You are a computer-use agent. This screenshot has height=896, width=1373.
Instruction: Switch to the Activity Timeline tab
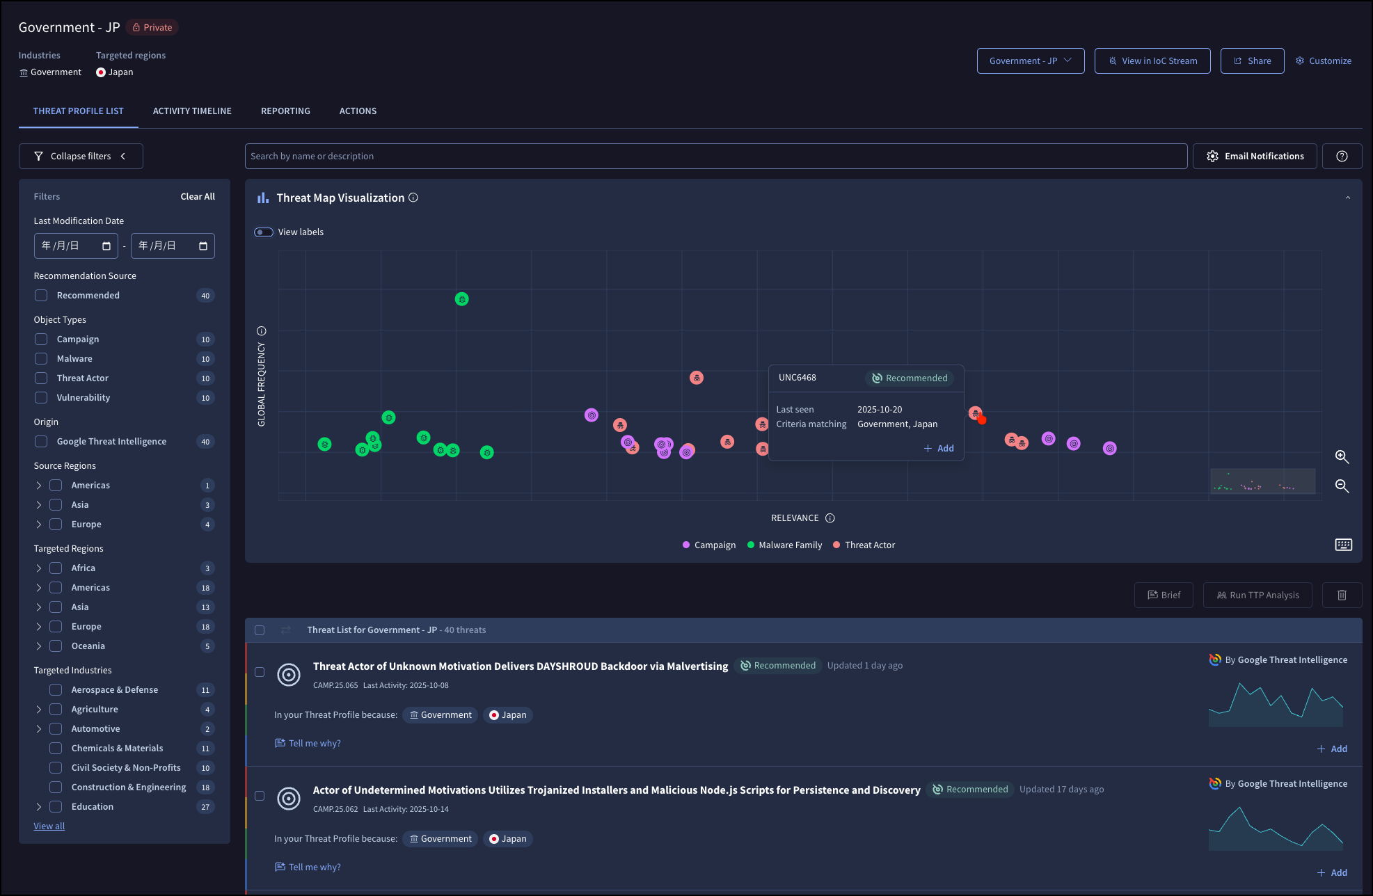(192, 111)
